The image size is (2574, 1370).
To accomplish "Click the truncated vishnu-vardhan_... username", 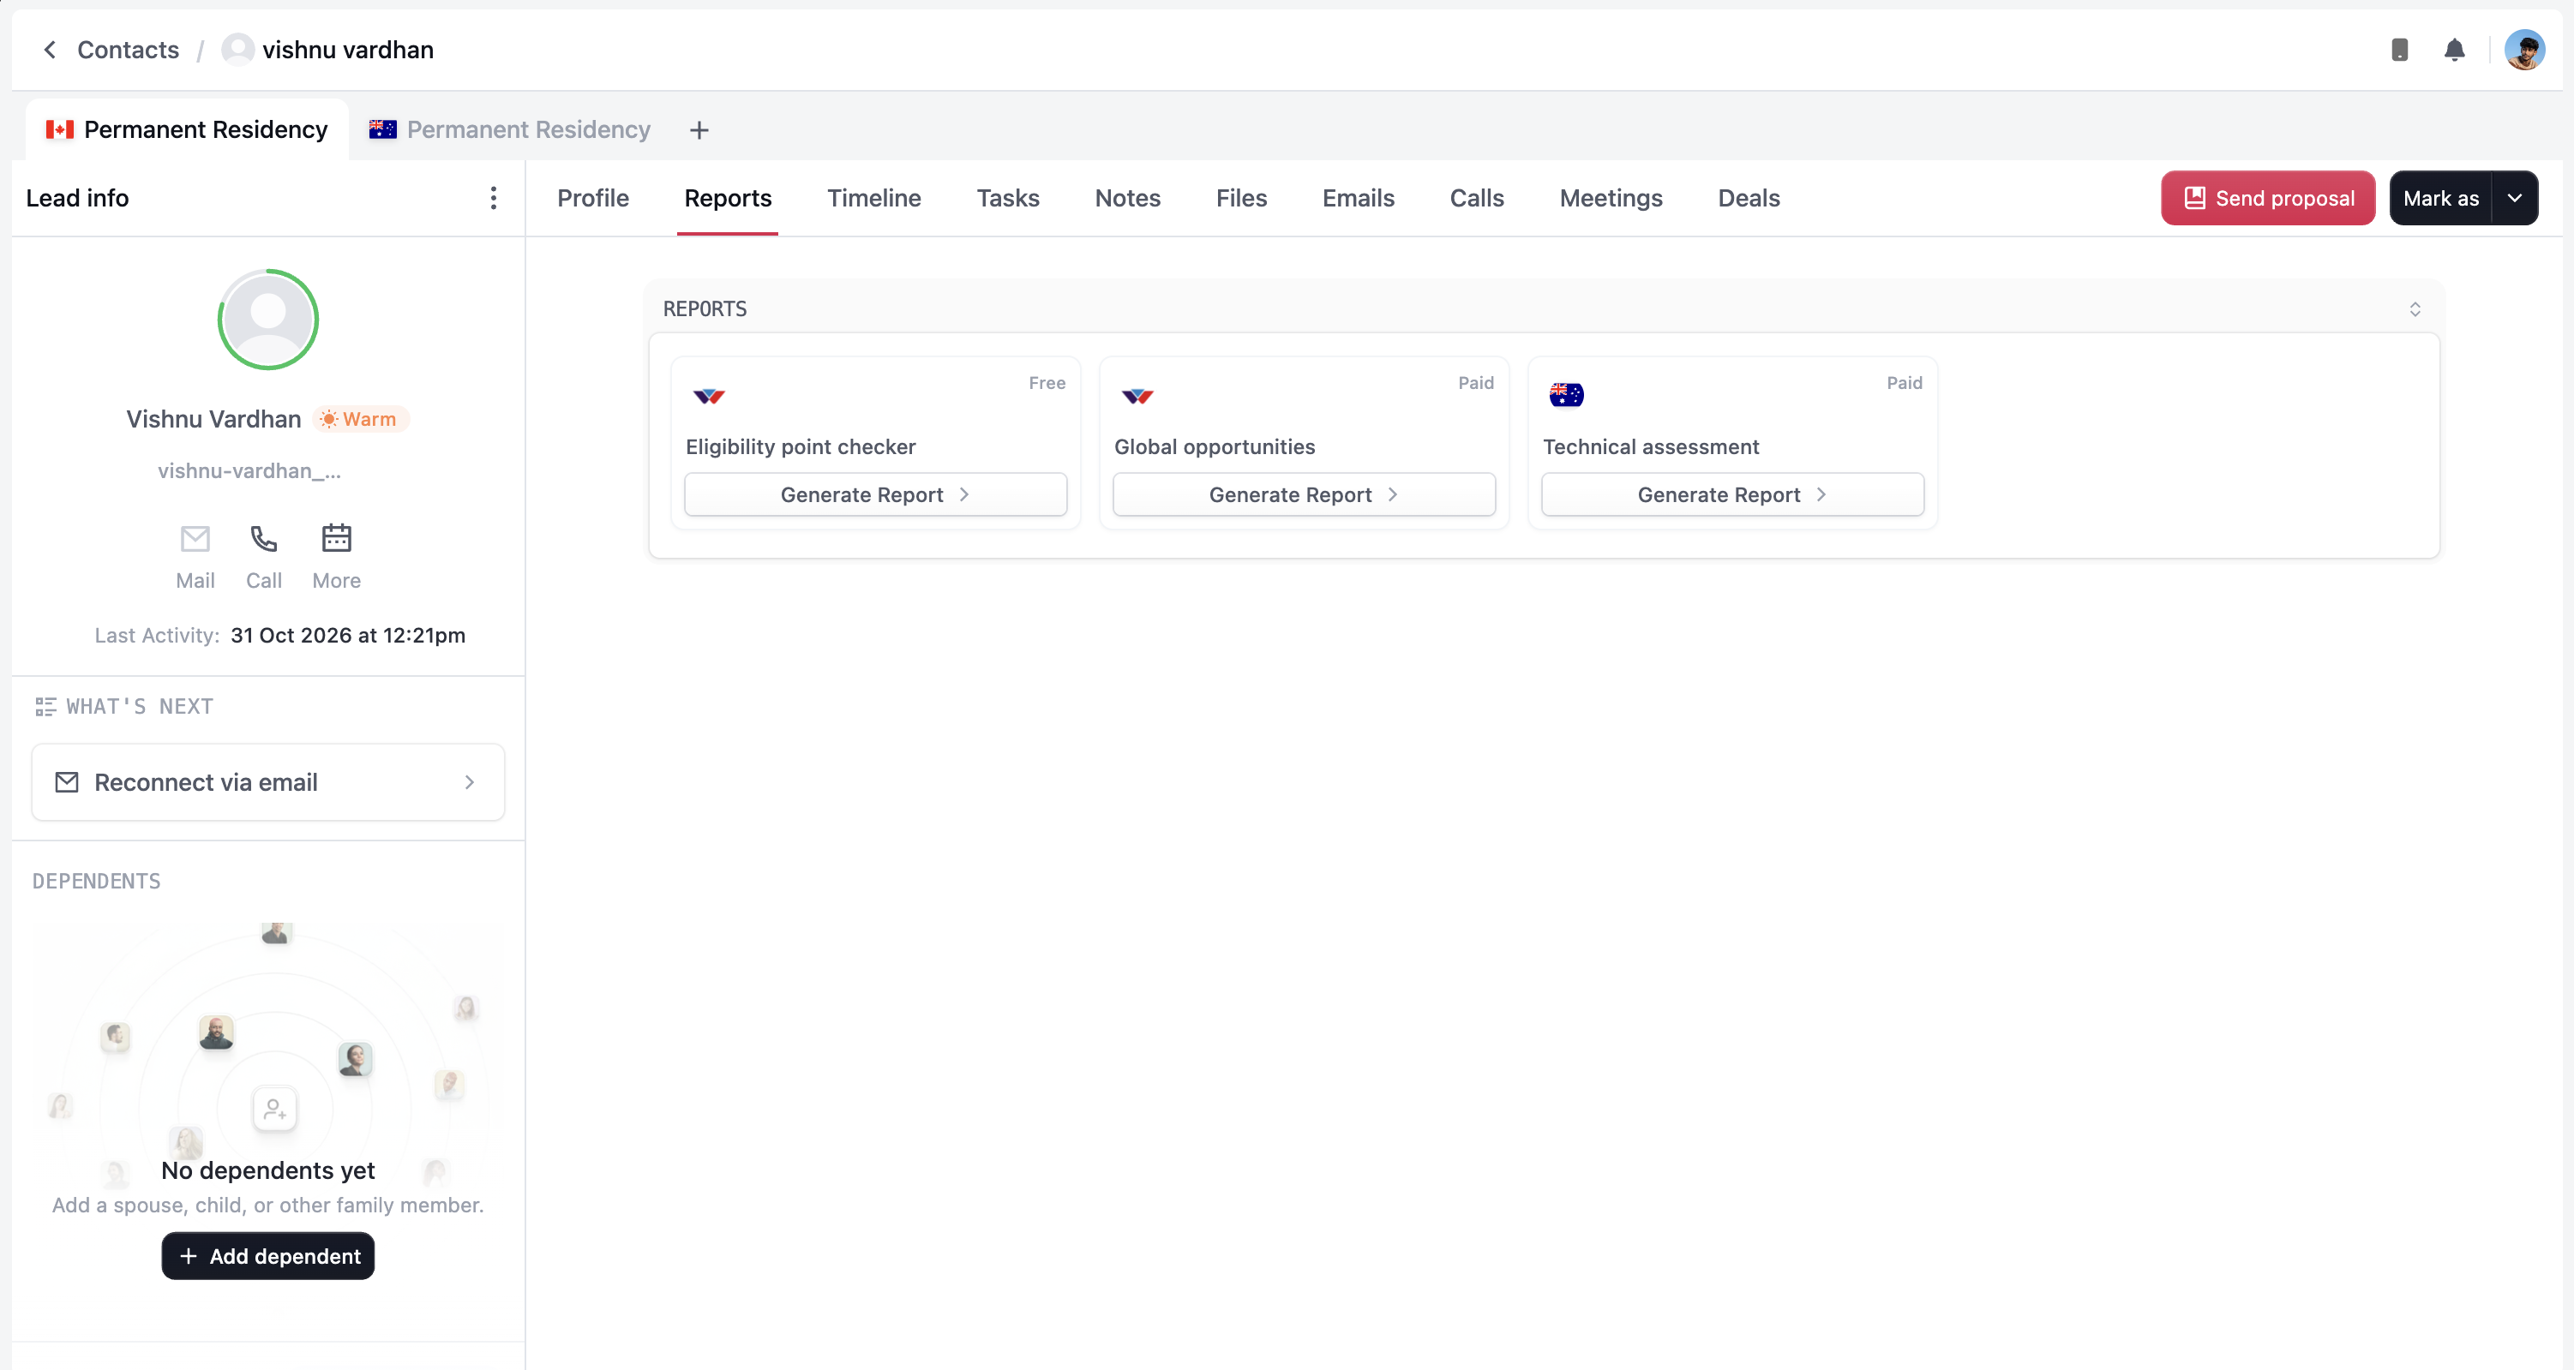I will 249,470.
